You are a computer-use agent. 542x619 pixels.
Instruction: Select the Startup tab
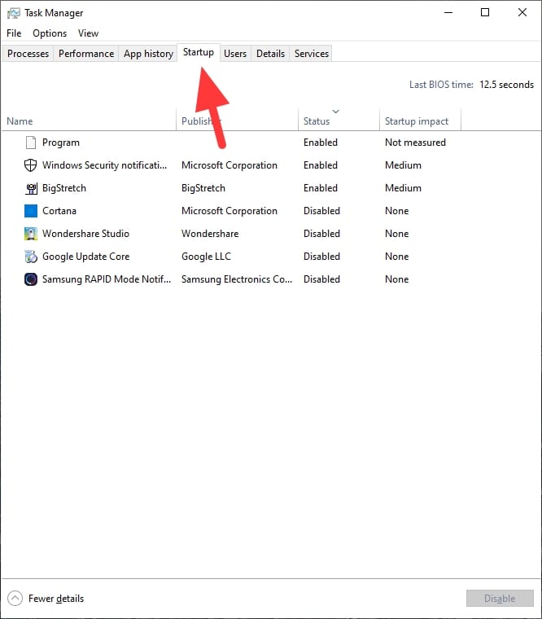coord(199,52)
